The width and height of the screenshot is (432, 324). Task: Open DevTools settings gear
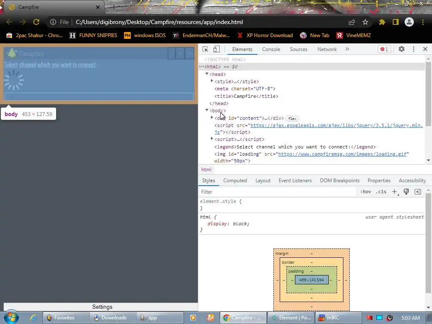(402, 49)
